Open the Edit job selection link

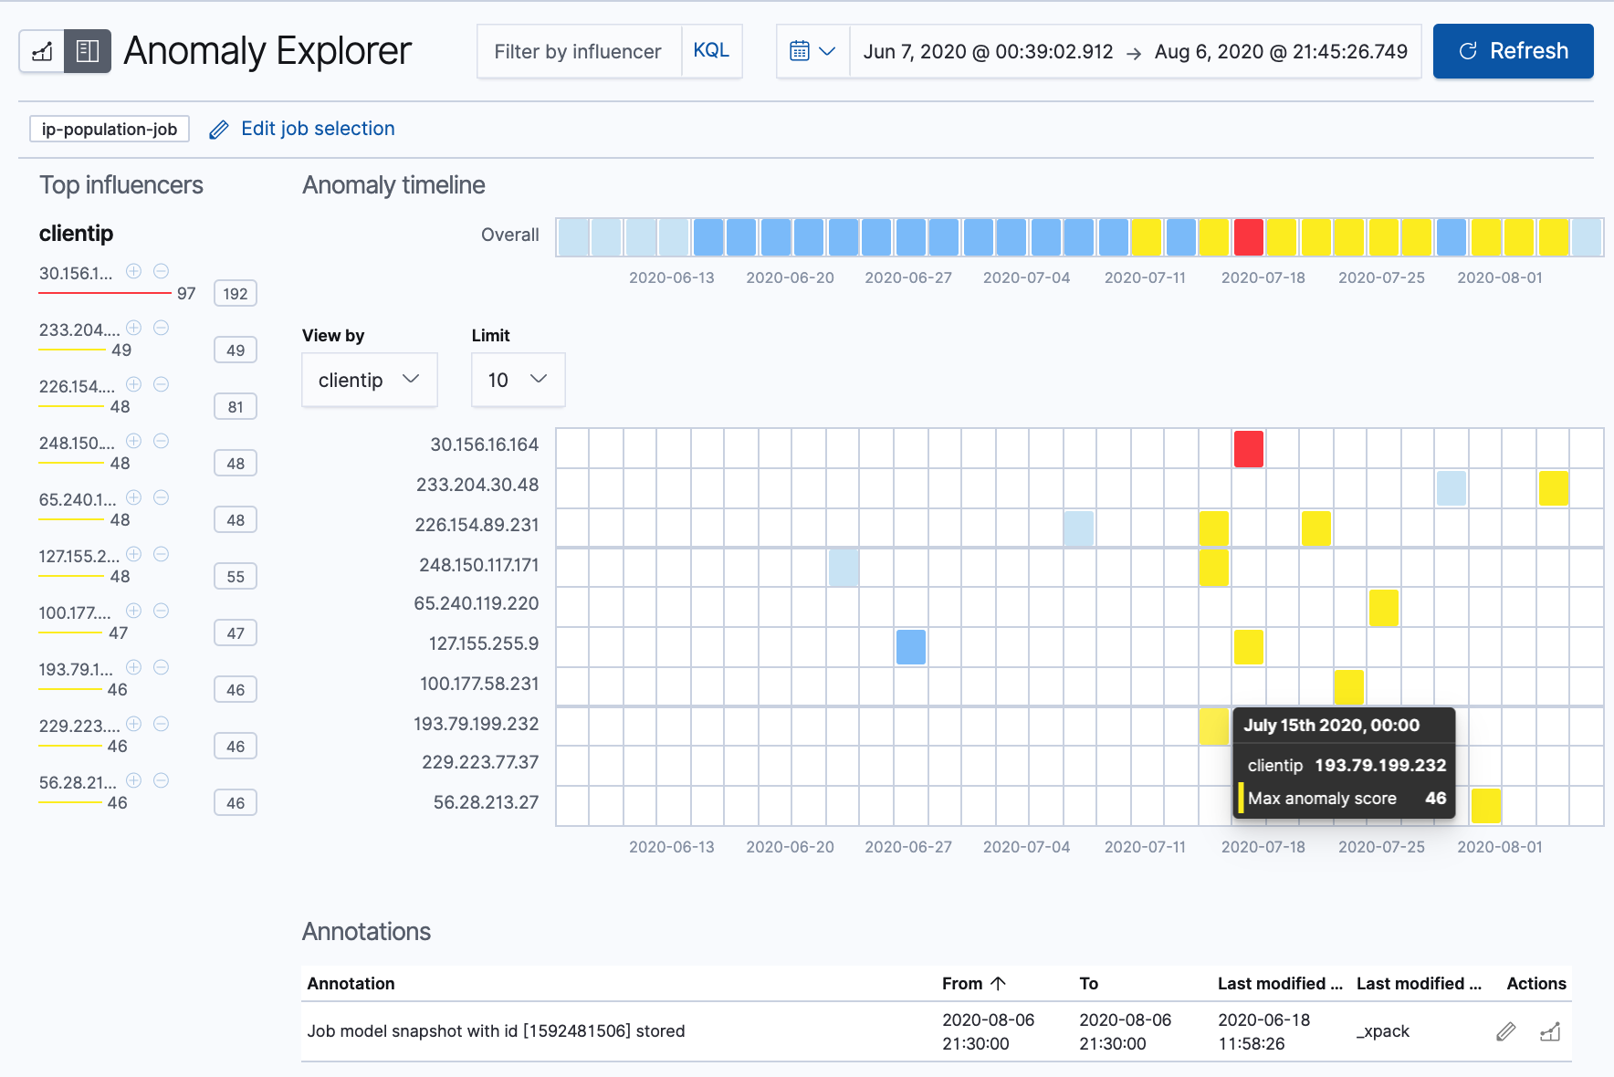[316, 129]
